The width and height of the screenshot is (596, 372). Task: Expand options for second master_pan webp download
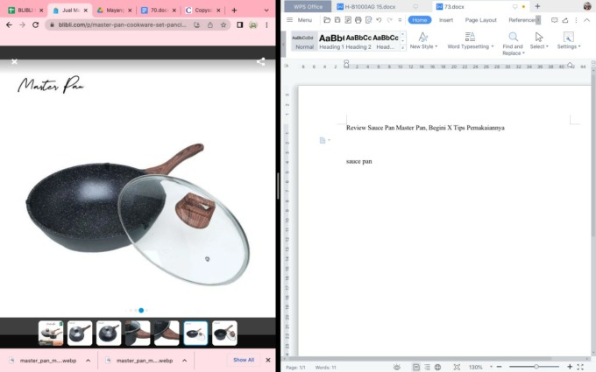pos(184,361)
